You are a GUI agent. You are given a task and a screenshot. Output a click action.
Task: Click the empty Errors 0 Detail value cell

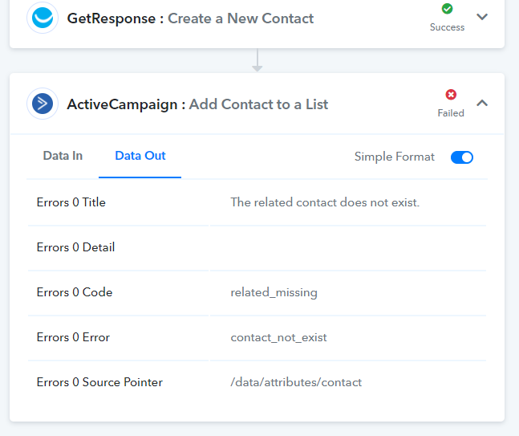pyautogui.click(x=348, y=247)
